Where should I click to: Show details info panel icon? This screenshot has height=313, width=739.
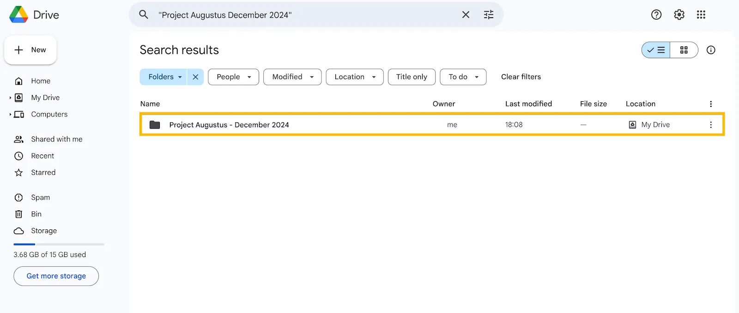711,50
